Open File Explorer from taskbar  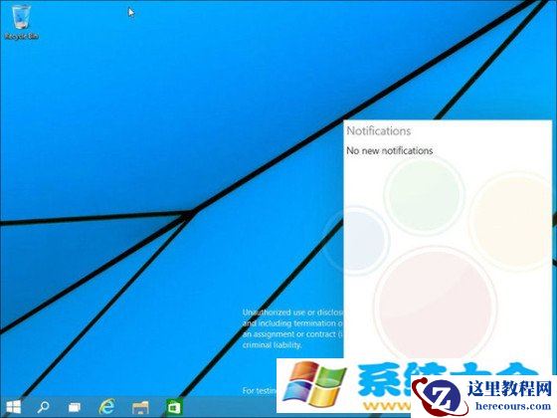click(140, 407)
